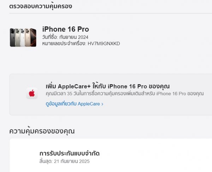
Task: Click the desert titanium iPhone showing its screen
Action: [33, 38]
